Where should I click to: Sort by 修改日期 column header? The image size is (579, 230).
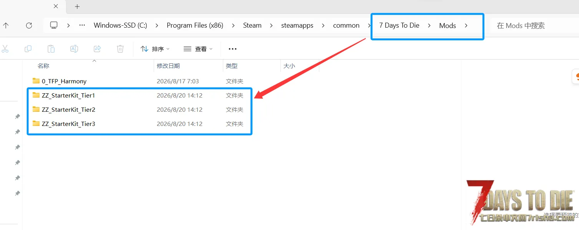point(168,66)
